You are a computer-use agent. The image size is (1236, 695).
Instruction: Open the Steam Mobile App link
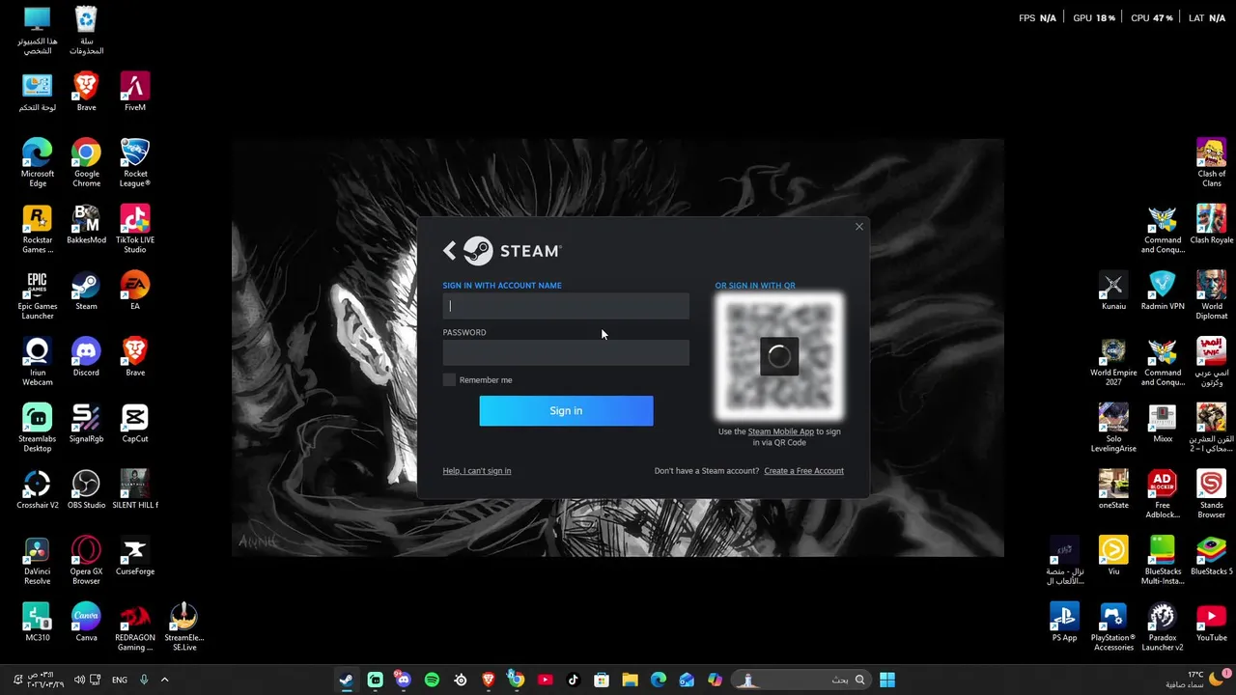pos(780,431)
